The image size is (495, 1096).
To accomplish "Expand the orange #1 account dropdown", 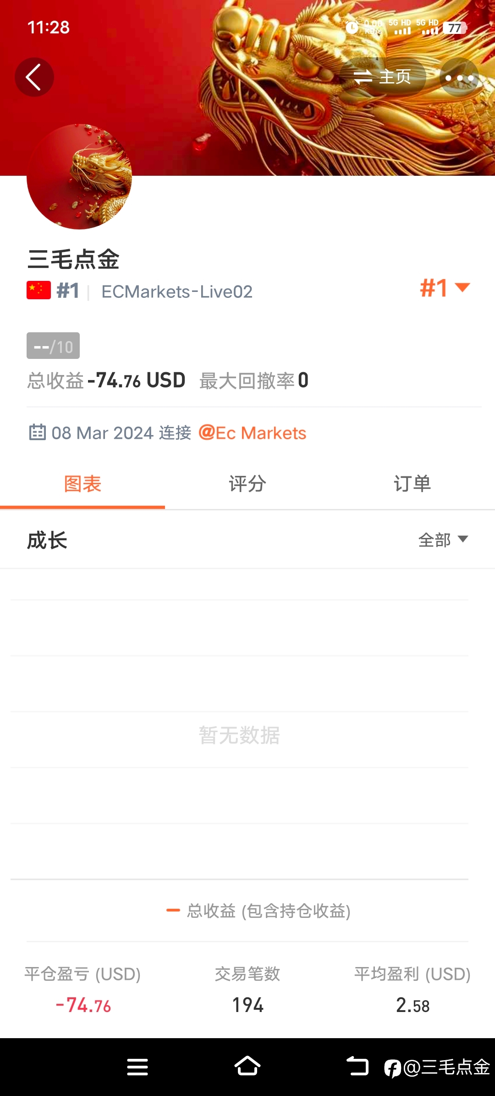I will 445,288.
